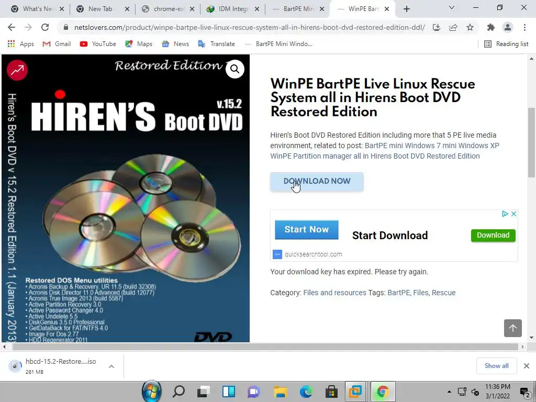Image resolution: width=536 pixels, height=402 pixels.
Task: Click the red trending arrow badge
Action: pos(17,70)
